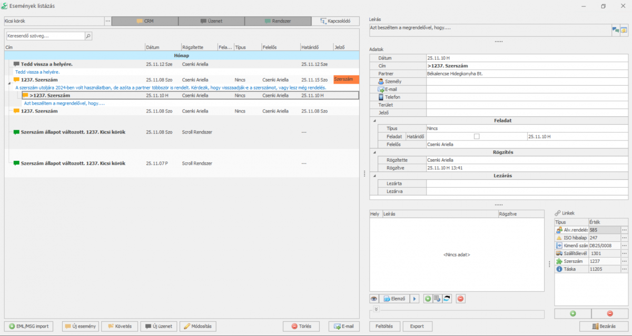Click red remove icon in attachments toolbar

pyautogui.click(x=460, y=299)
